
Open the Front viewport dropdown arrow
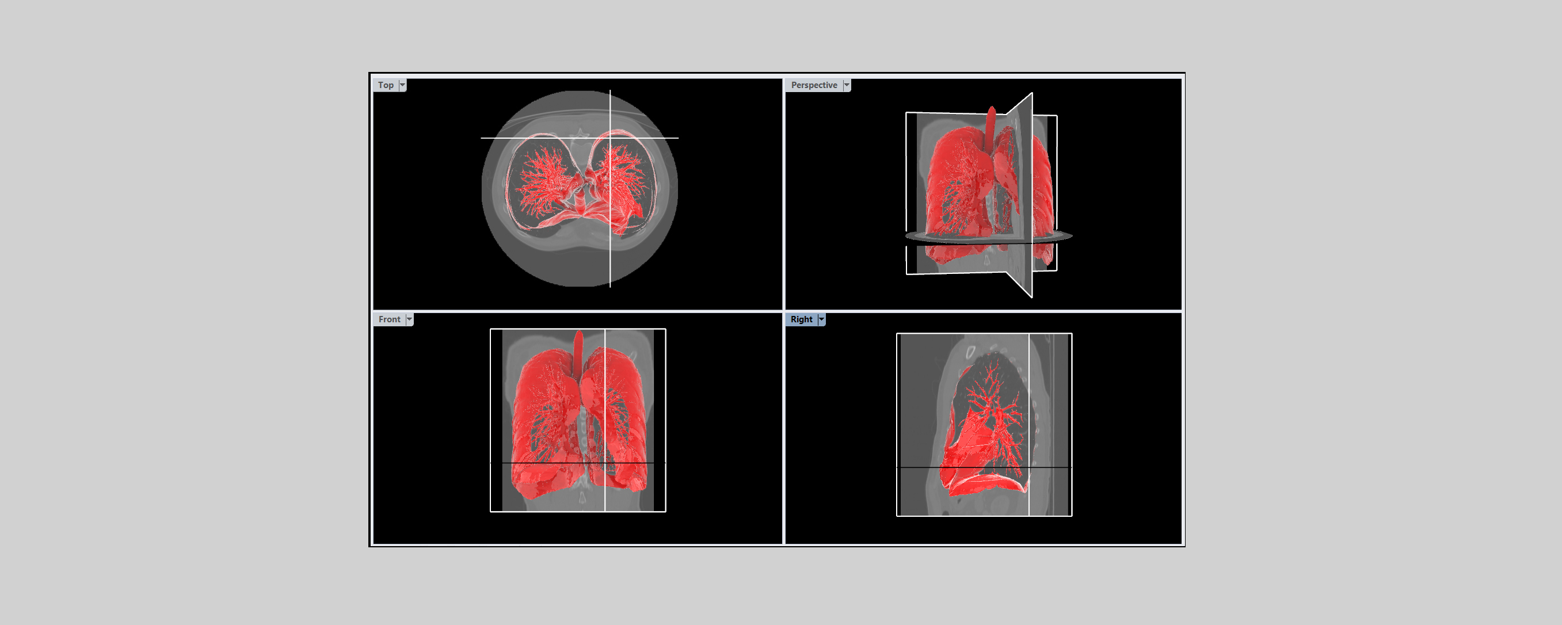pos(409,319)
